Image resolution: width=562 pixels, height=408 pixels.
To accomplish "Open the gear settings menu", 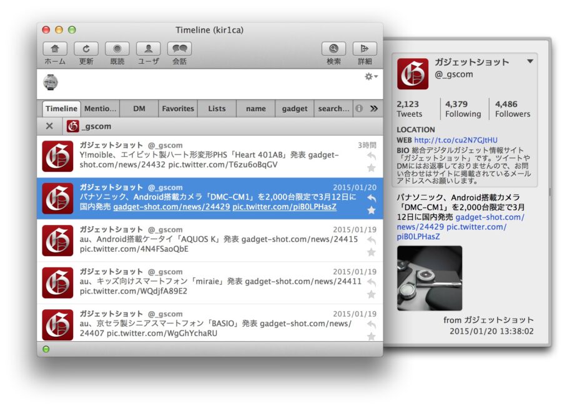I will pos(371,76).
